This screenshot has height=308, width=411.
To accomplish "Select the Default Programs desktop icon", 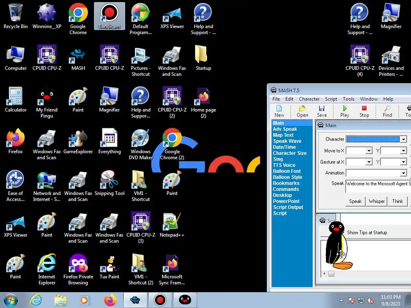I will [140, 19].
